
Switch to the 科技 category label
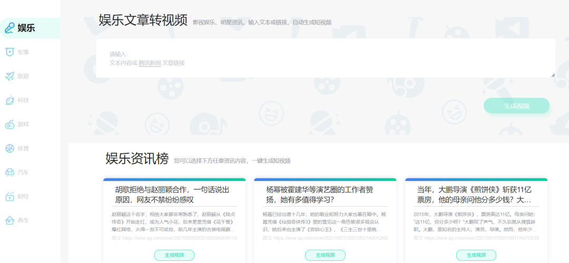click(23, 100)
